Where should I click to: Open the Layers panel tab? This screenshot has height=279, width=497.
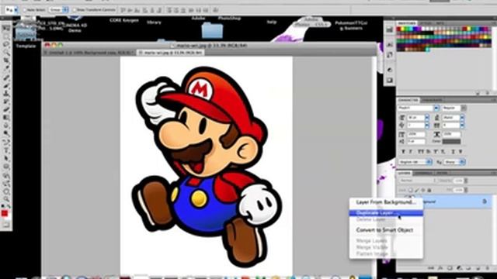pos(404,173)
